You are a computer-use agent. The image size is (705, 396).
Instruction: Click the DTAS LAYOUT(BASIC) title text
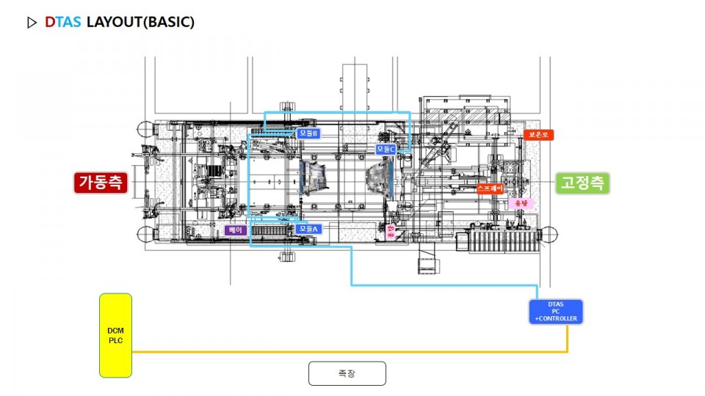tap(120, 22)
